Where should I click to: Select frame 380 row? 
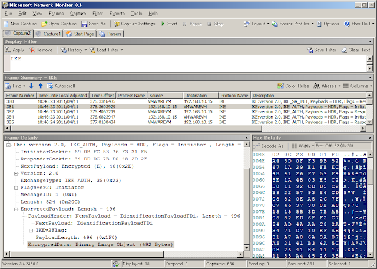(186, 101)
